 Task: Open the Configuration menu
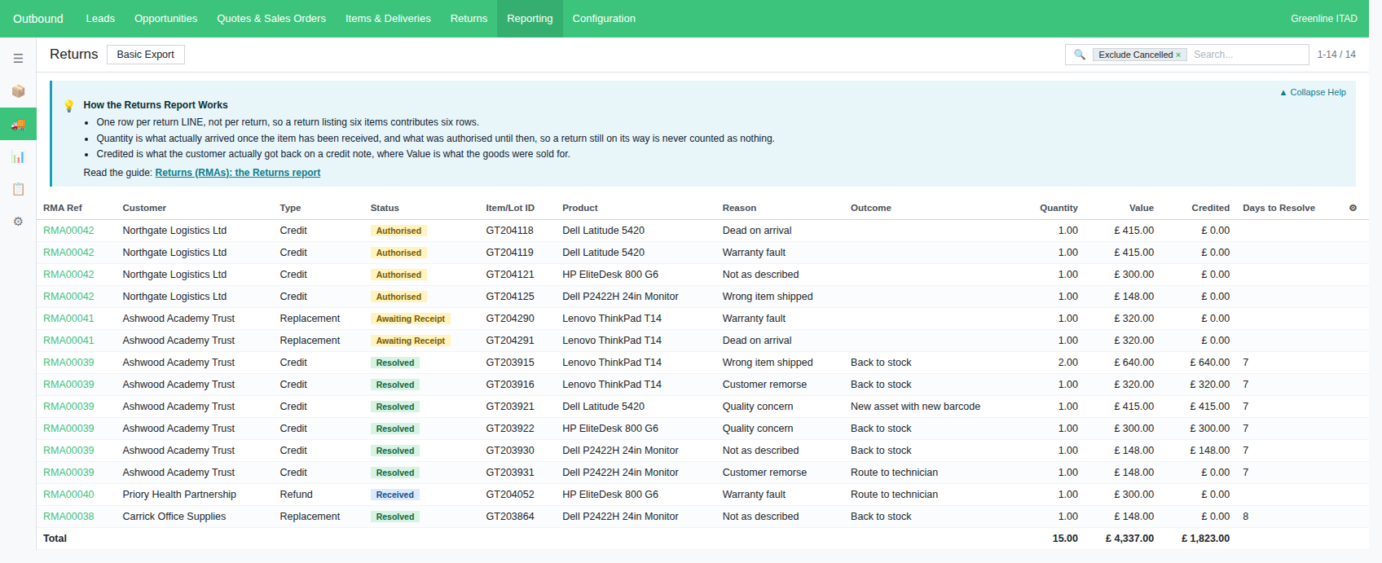604,19
